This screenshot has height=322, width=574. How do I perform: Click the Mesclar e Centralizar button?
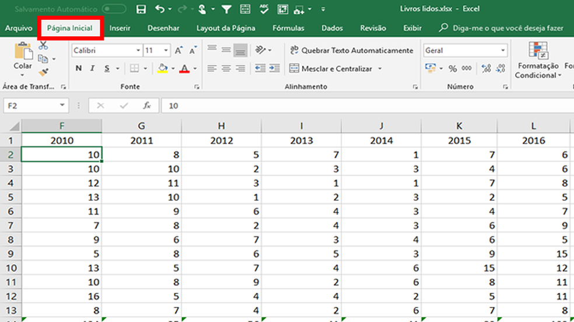[336, 69]
